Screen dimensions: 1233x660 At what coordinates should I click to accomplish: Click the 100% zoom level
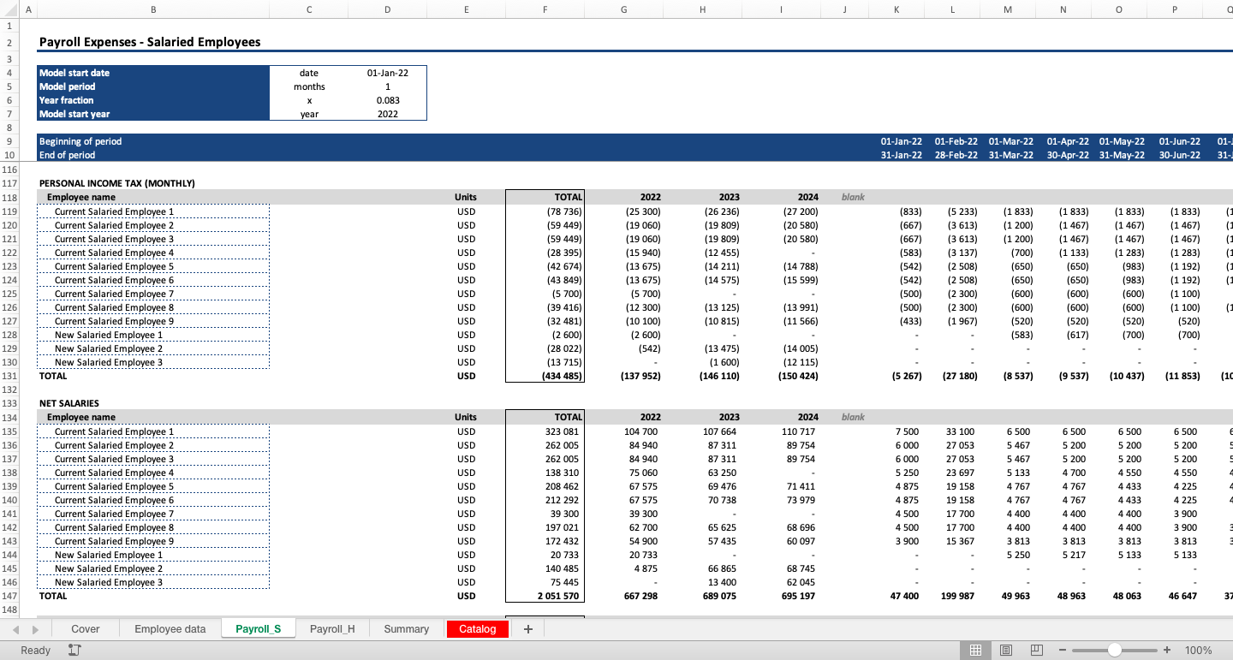click(1198, 651)
